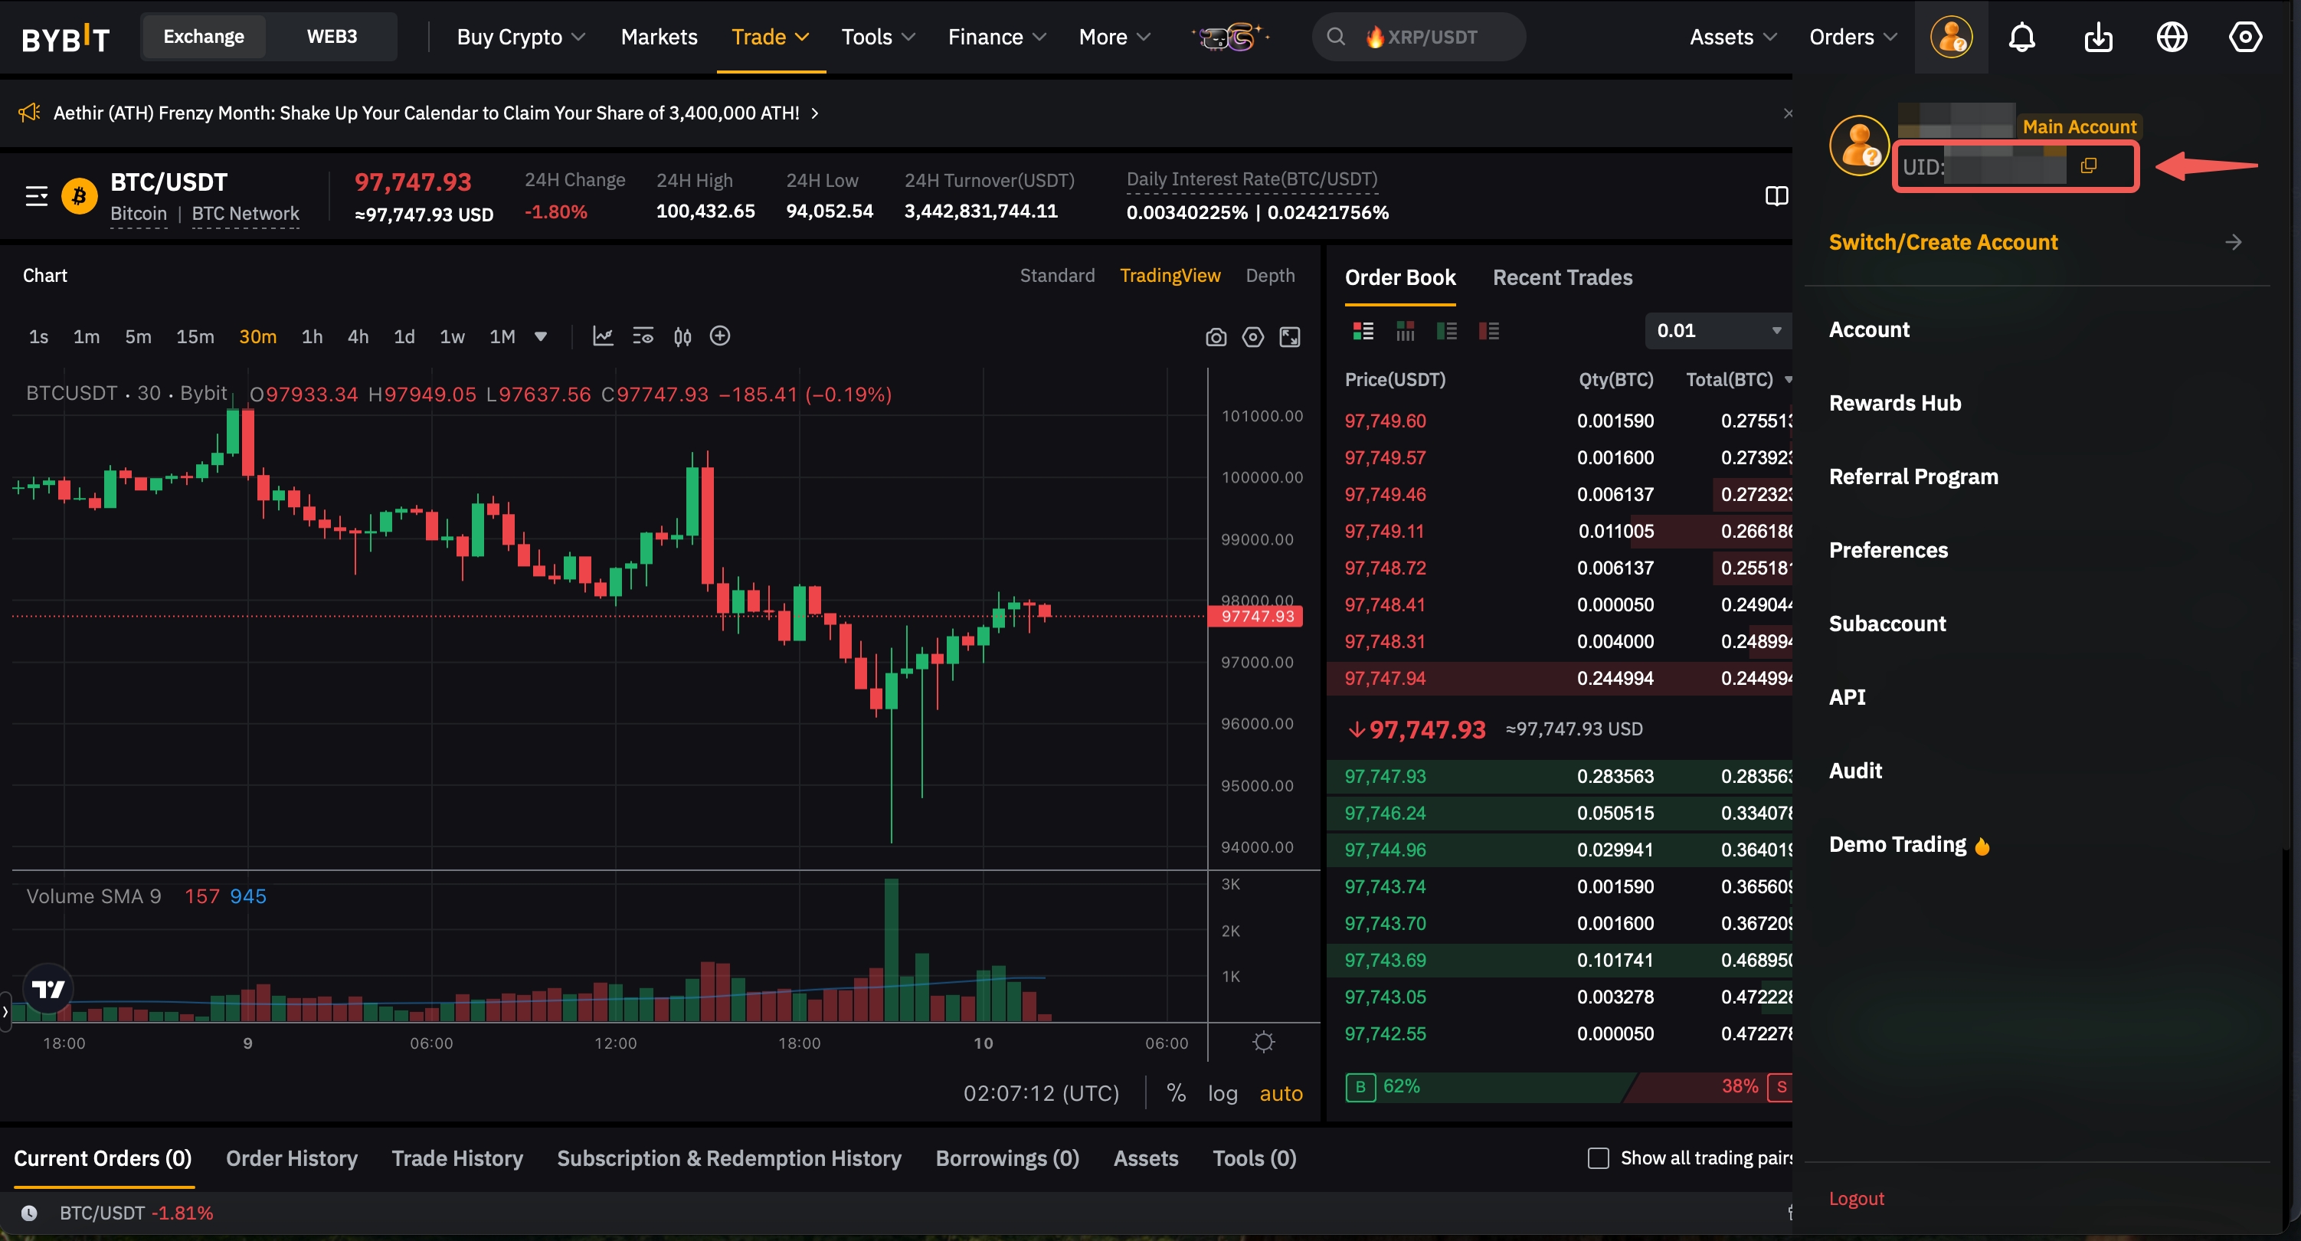Check Show all trading pairs checkbox

click(1598, 1158)
